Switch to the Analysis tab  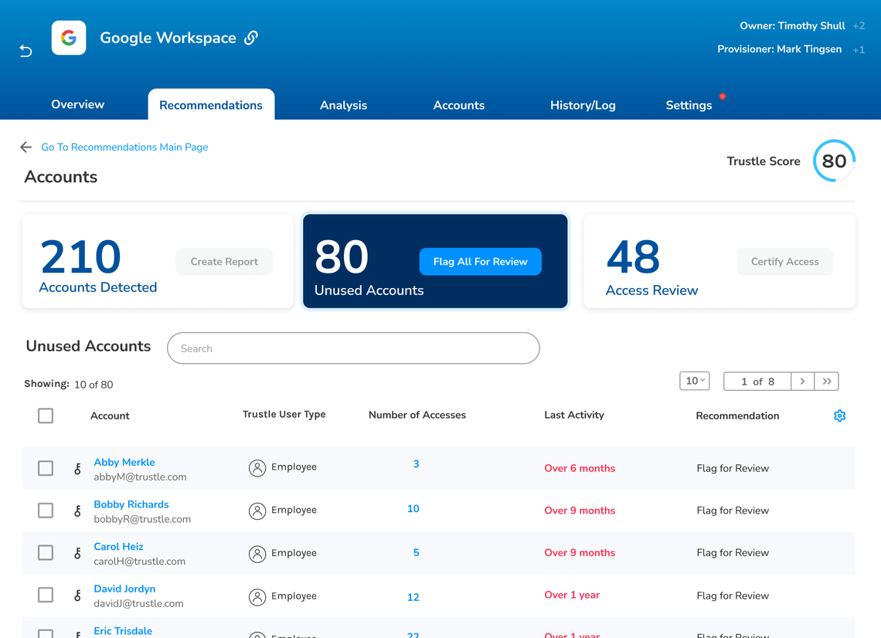[x=343, y=105]
